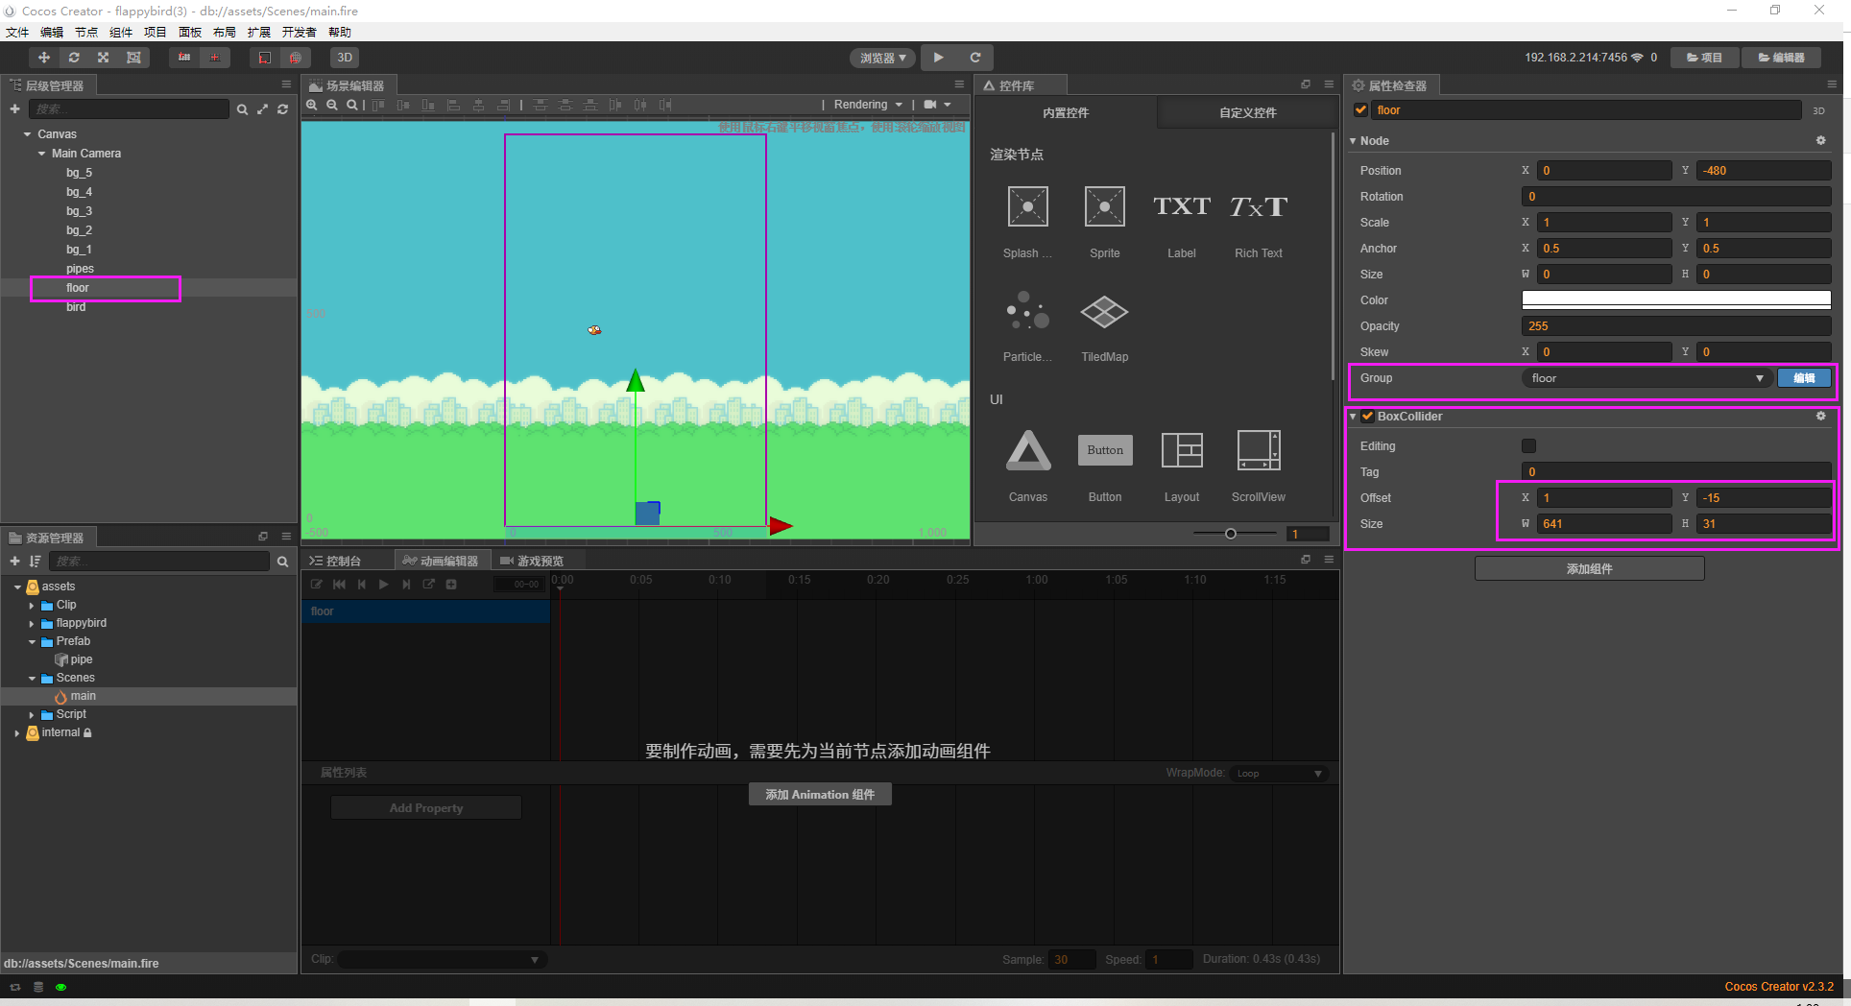This screenshot has width=1851, height=1006.
Task: Click the Opacity value field
Action: coord(1676,326)
